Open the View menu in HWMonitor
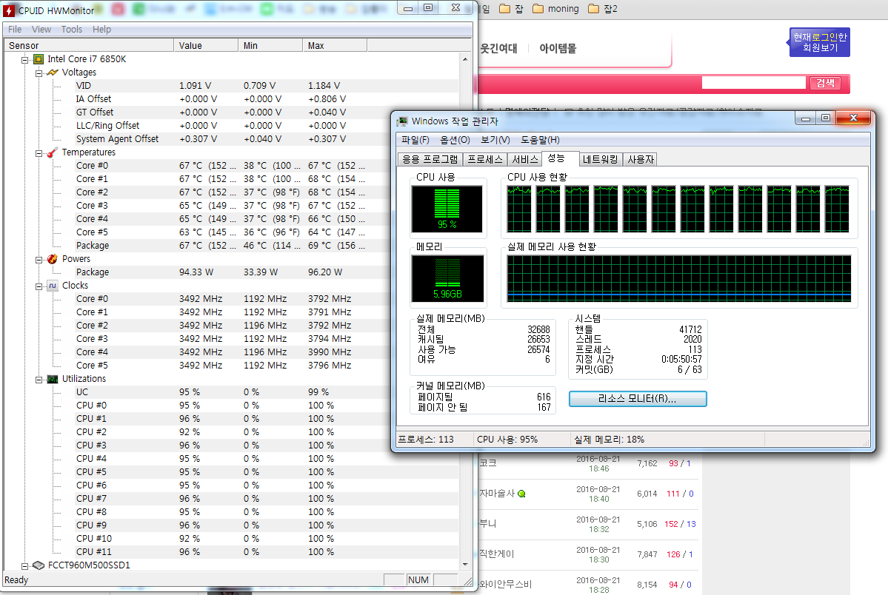This screenshot has width=888, height=595. tap(41, 30)
